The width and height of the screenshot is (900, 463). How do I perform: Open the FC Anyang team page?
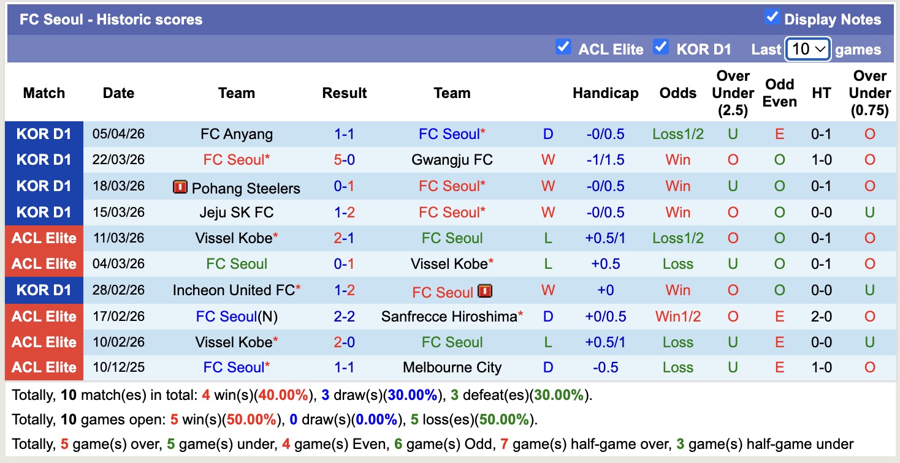click(237, 134)
